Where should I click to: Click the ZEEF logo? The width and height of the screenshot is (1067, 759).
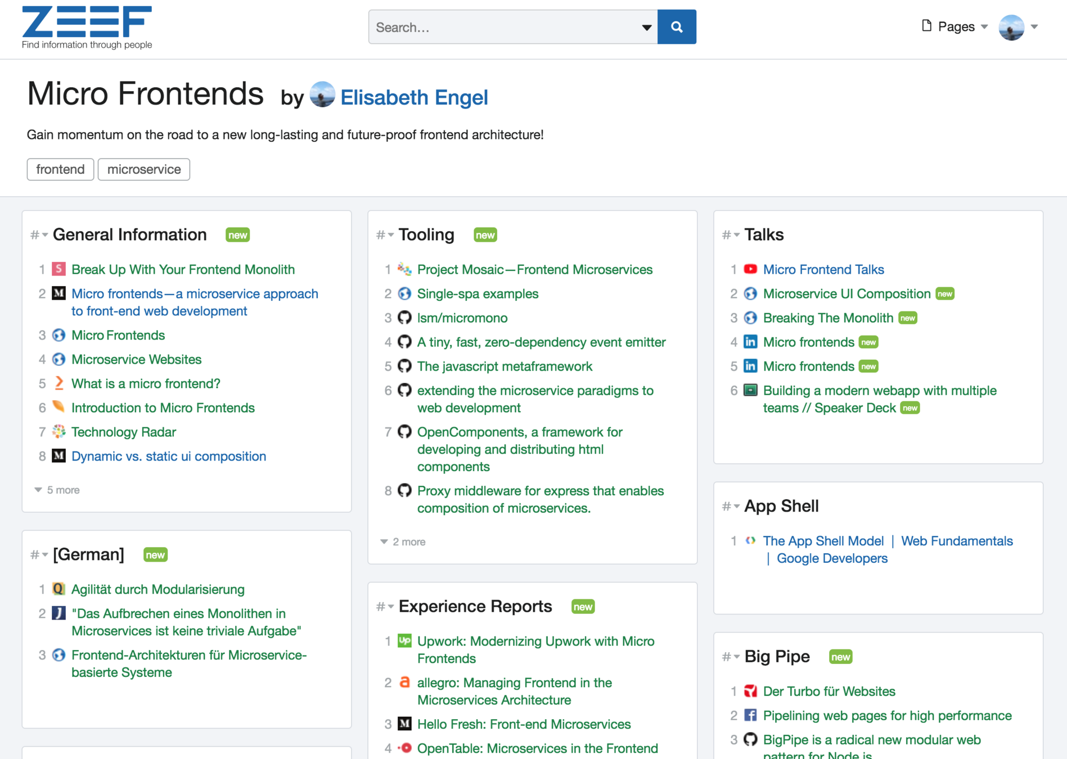(x=87, y=27)
